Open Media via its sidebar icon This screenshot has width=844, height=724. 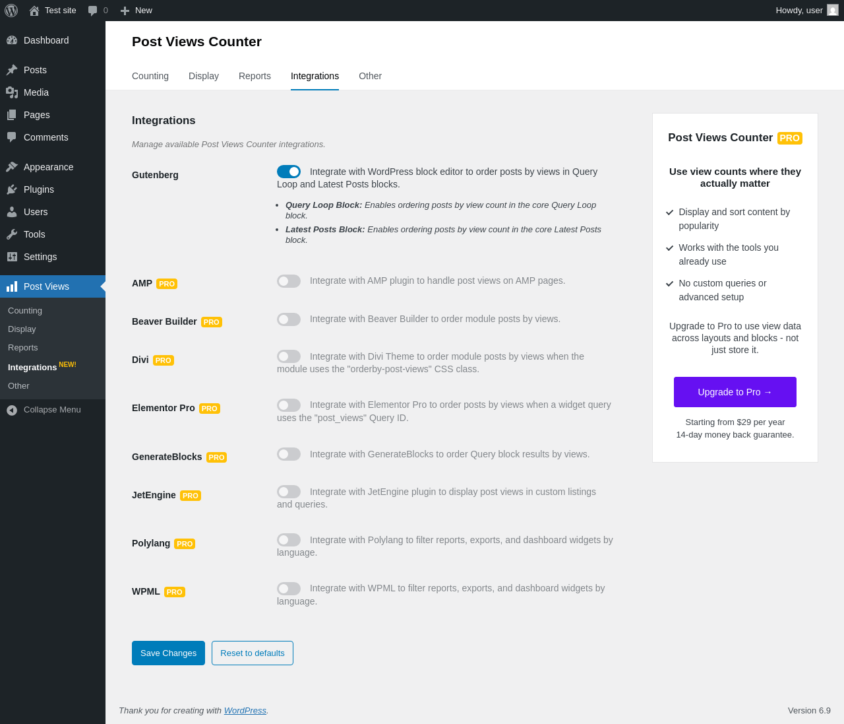[x=12, y=92]
